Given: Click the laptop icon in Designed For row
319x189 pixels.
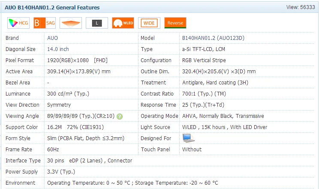Looking at the screenshot, I should coord(188,138).
